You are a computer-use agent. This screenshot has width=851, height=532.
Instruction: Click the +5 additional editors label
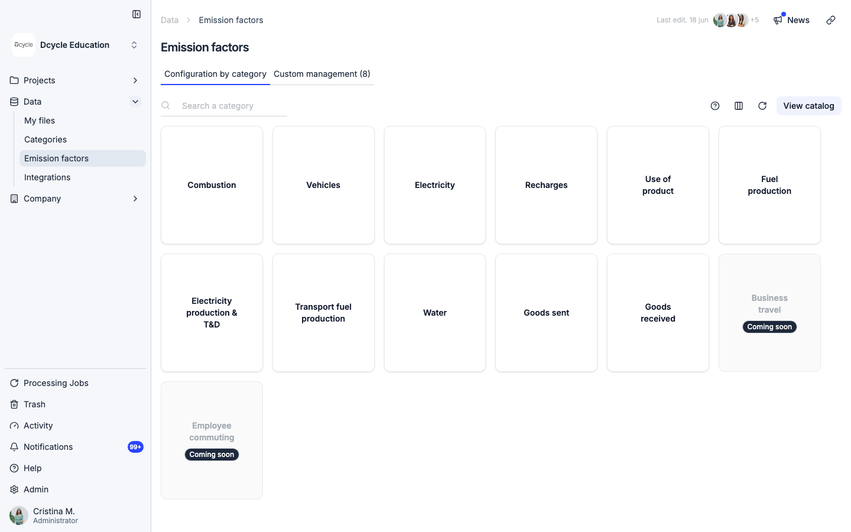(x=755, y=20)
